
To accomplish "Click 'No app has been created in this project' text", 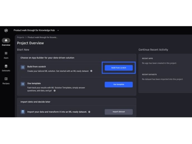I will point(159,63).
